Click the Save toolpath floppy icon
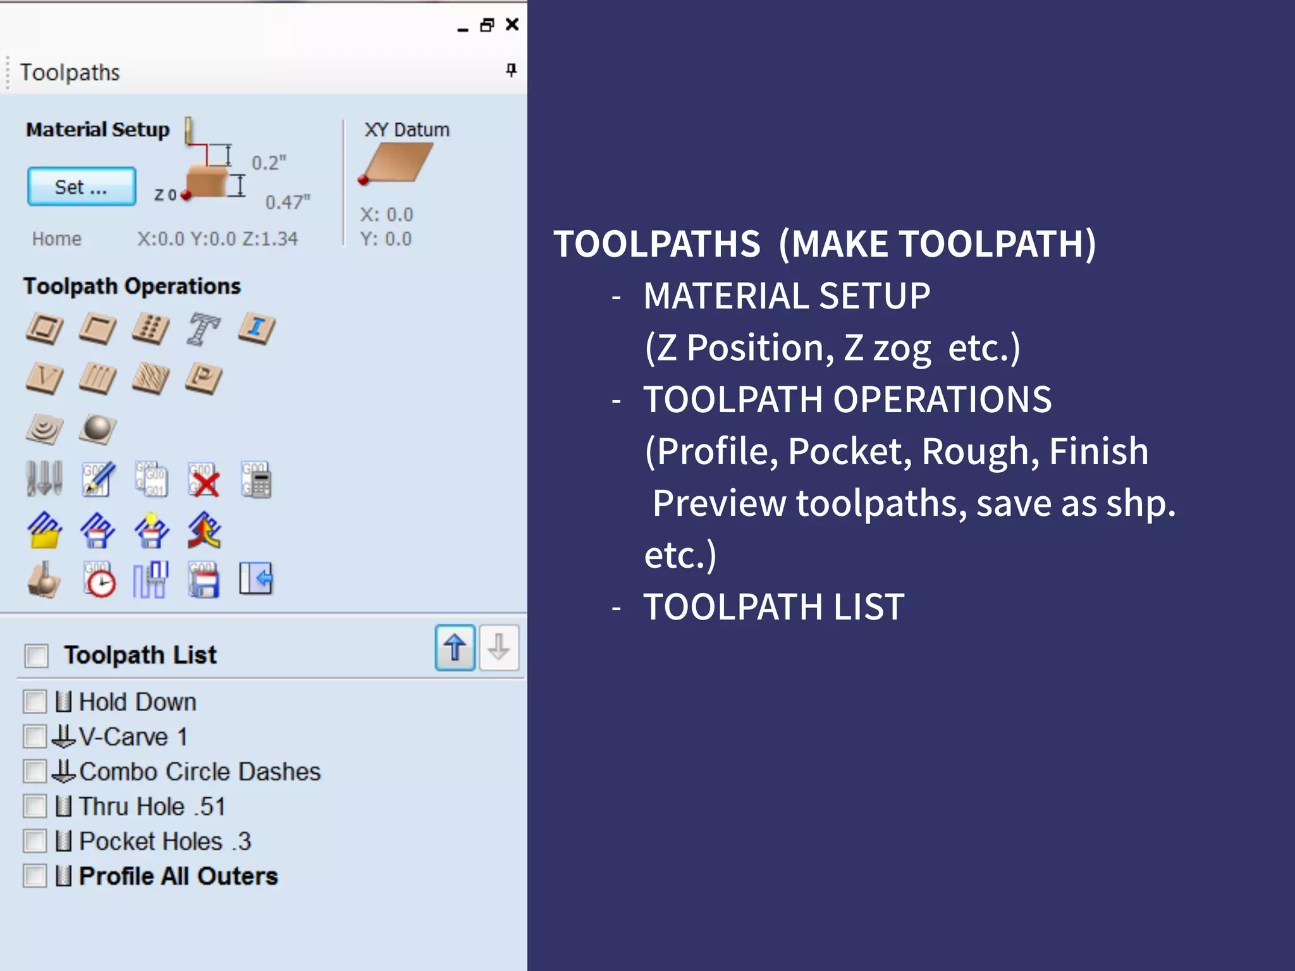 click(204, 580)
